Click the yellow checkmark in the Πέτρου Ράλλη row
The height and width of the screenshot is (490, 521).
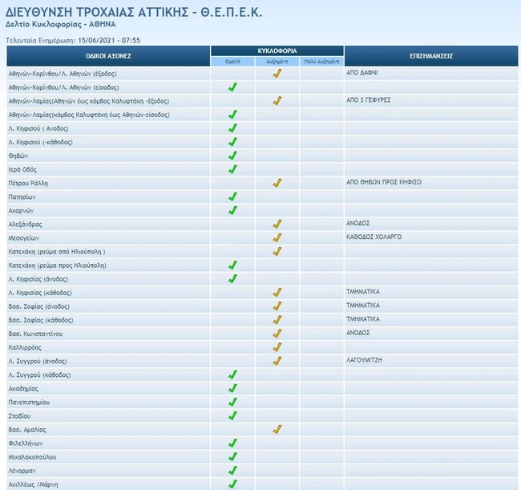click(277, 183)
